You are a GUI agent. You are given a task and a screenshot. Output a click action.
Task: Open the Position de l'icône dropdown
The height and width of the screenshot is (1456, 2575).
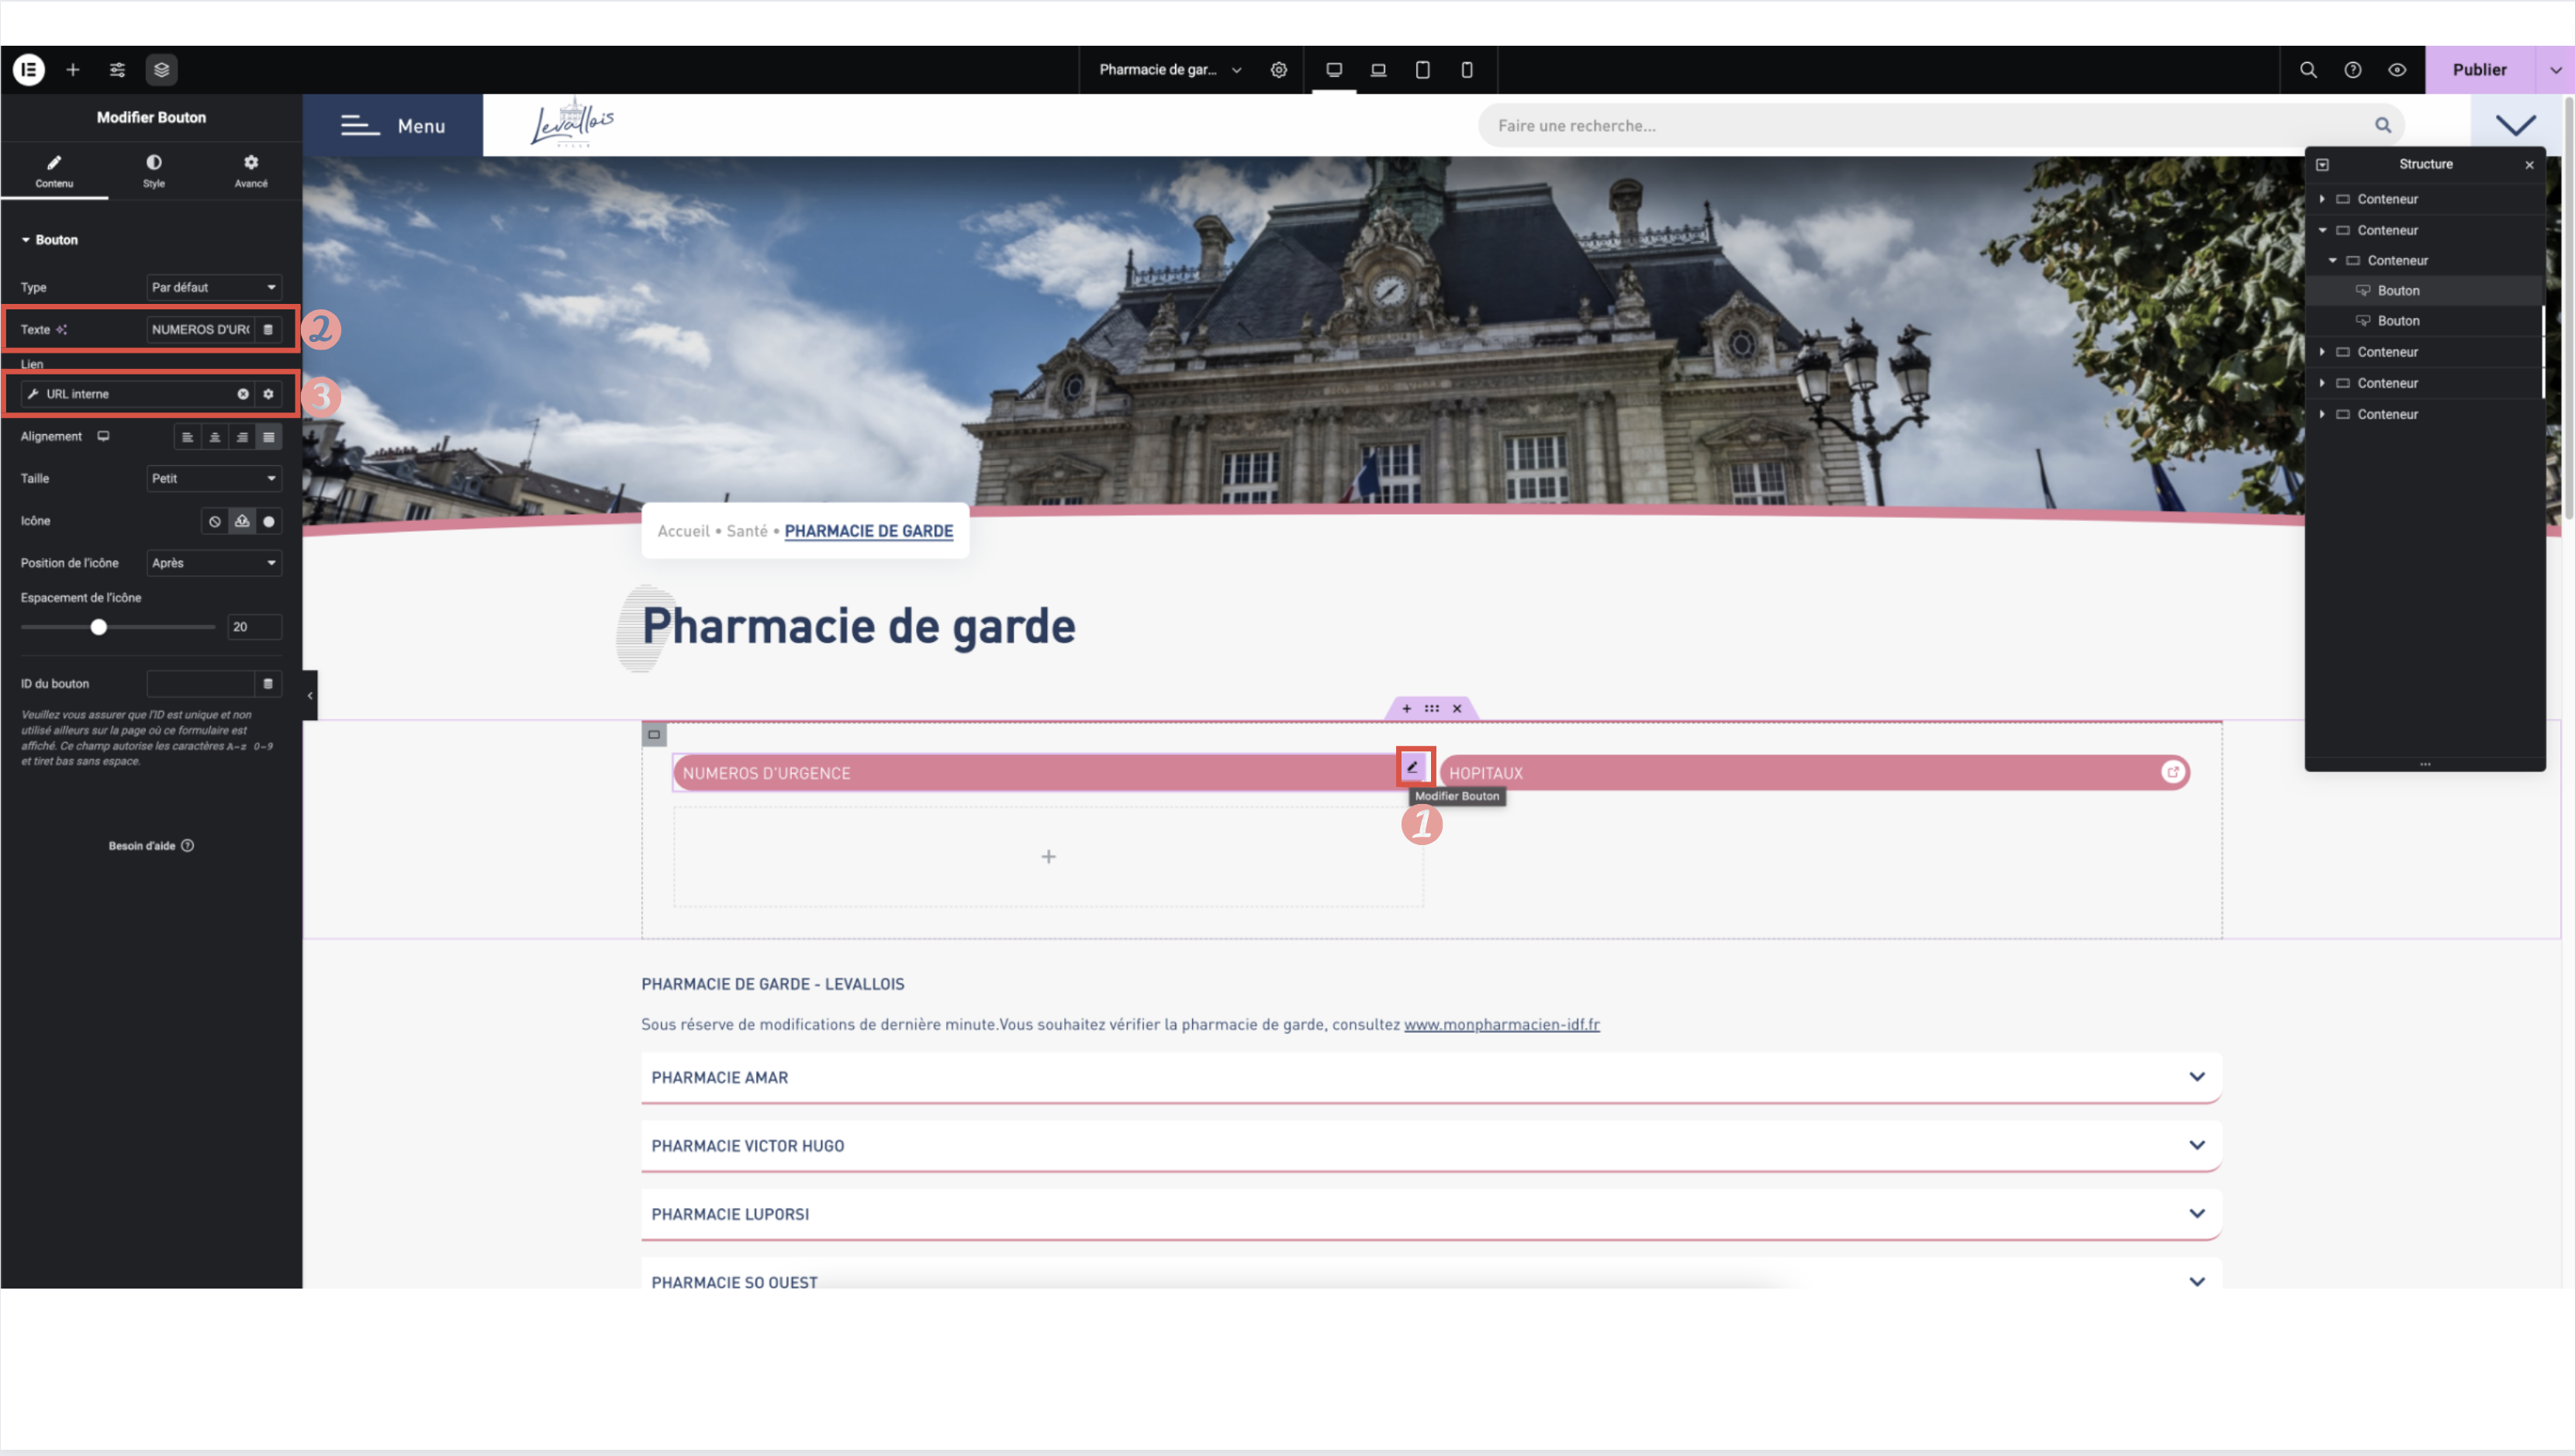point(213,563)
